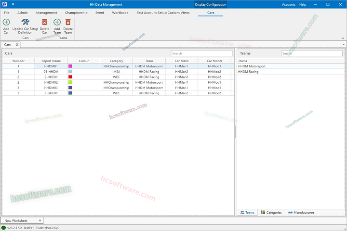This screenshot has height=231, width=347.
Task: Sort by the Report Name column header
Action: pyautogui.click(x=51, y=61)
